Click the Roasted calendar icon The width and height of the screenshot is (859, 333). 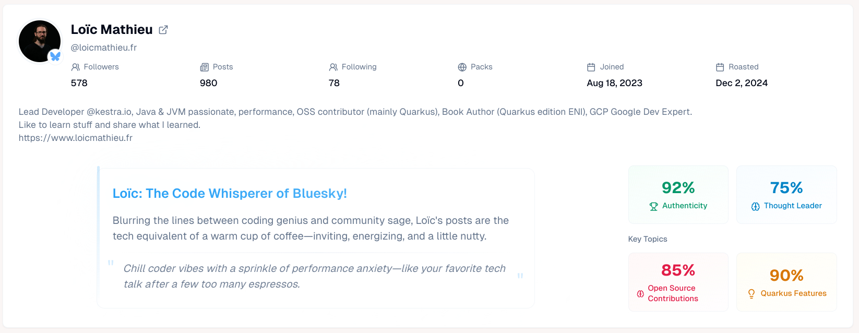720,67
